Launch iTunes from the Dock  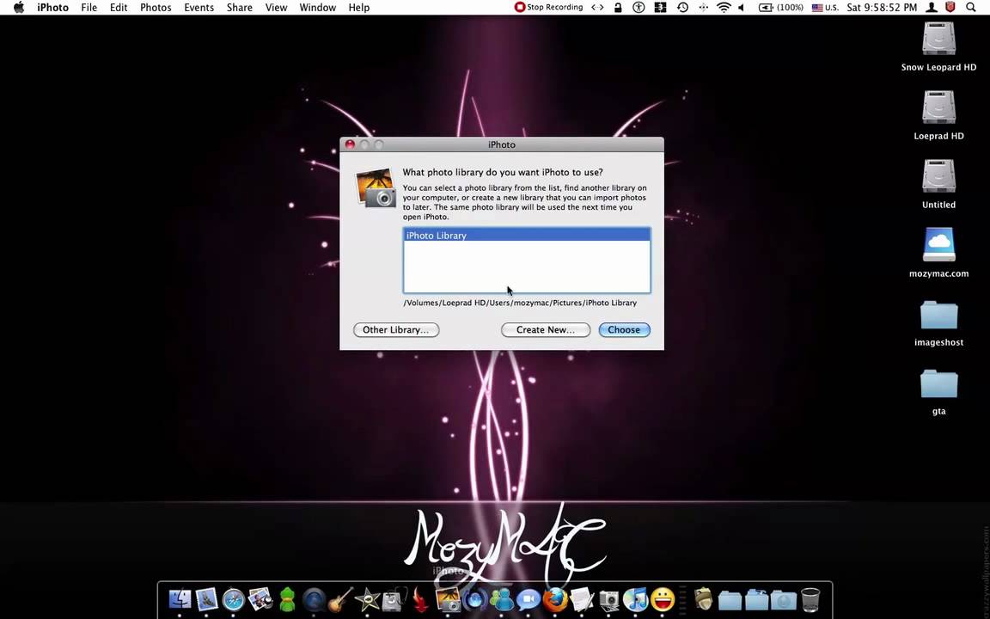[x=635, y=598]
